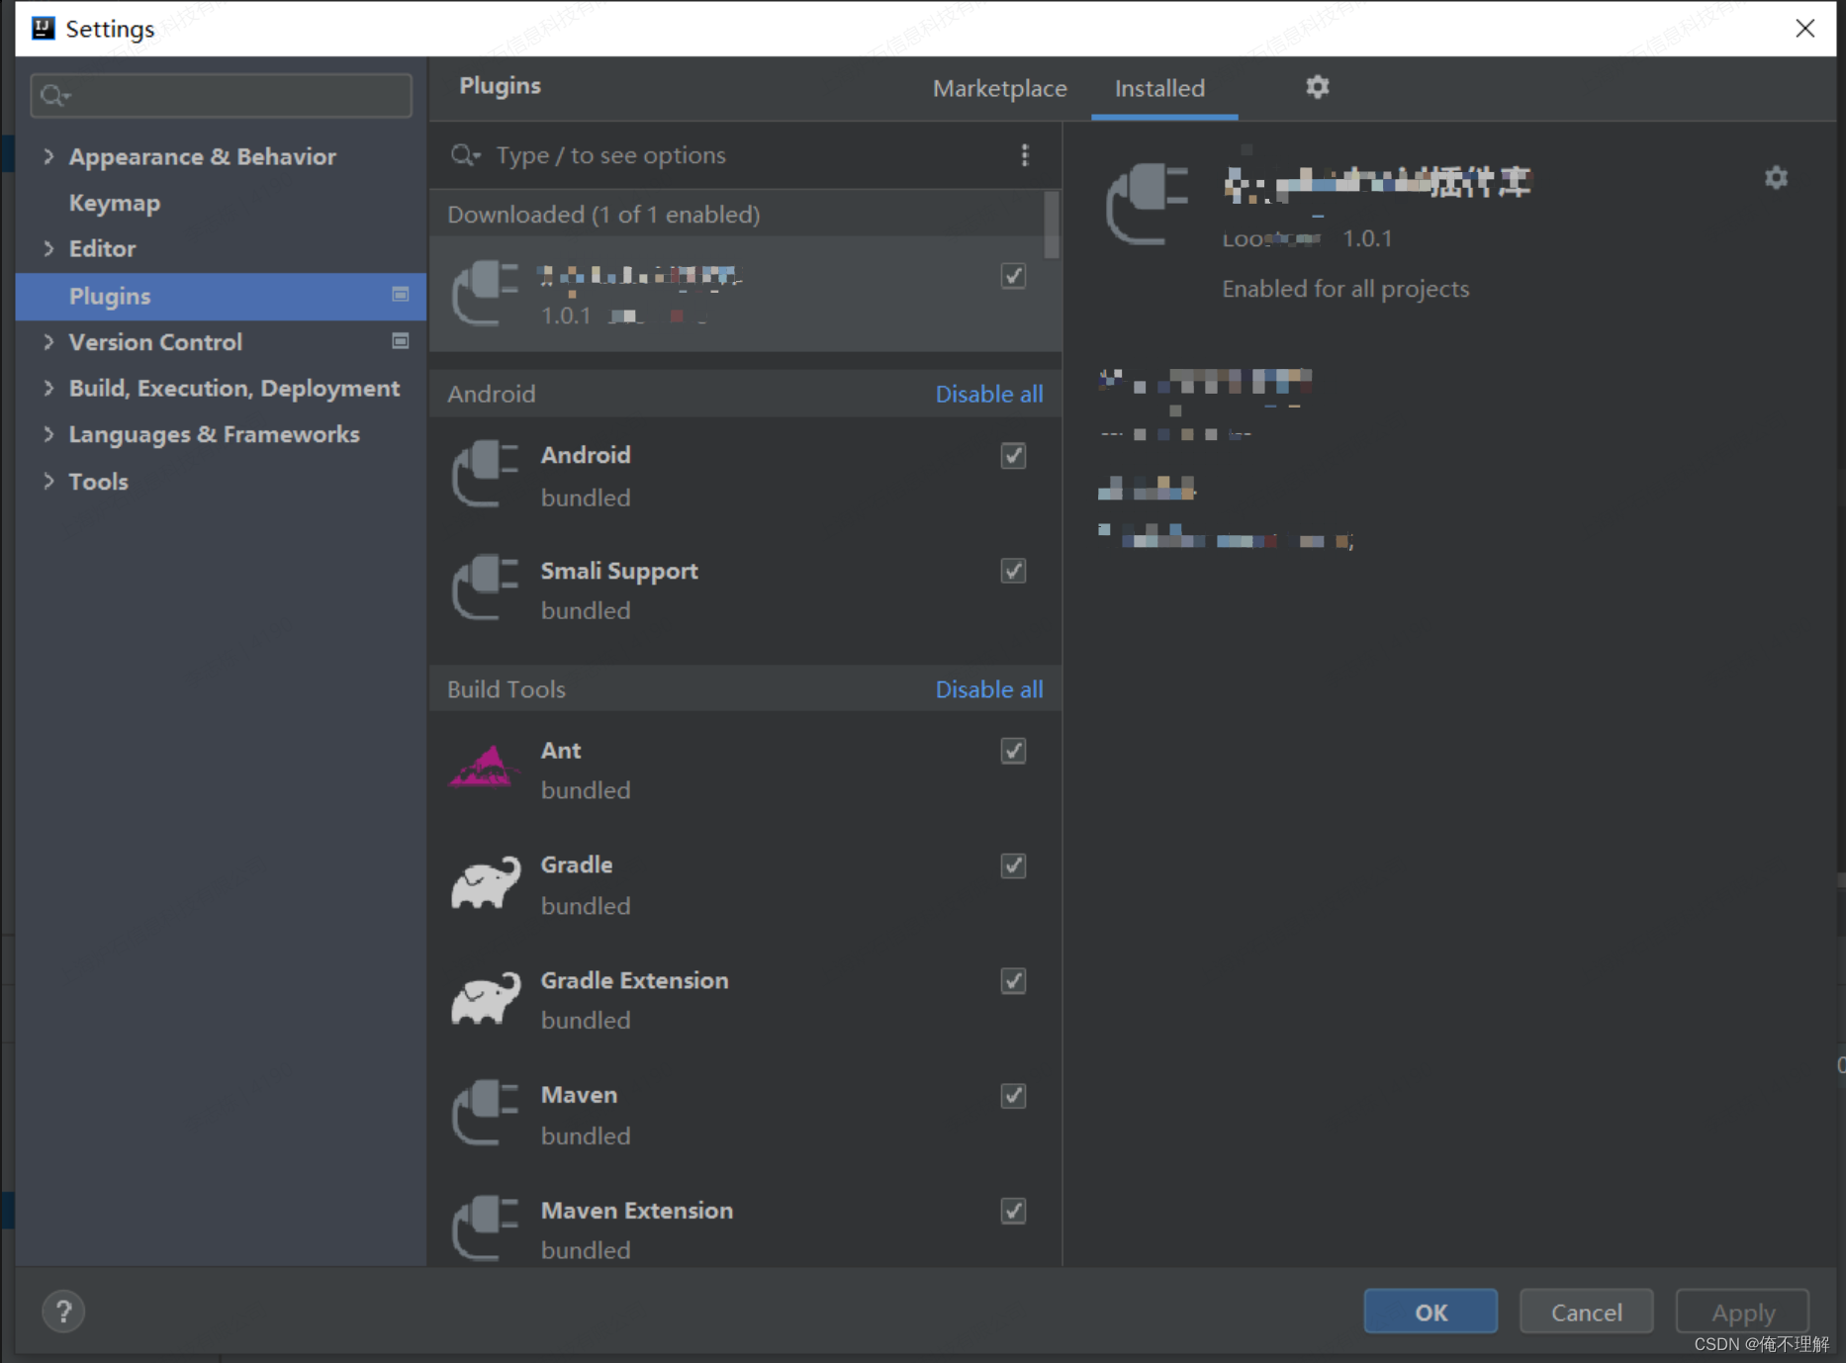Click the Apply button
The image size is (1846, 1363).
coord(1742,1312)
